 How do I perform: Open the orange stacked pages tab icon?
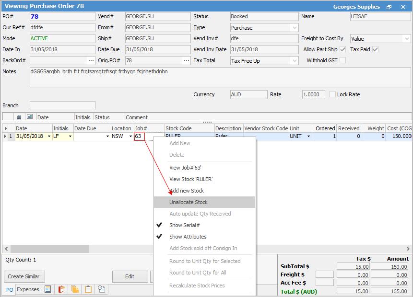tap(75, 289)
